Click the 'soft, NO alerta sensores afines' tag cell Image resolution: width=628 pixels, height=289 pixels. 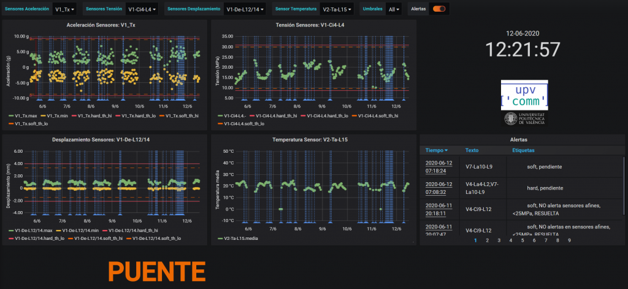click(x=564, y=209)
